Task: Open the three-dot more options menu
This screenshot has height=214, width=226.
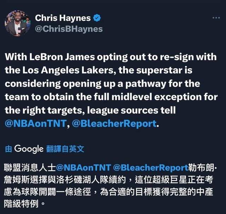Action: tap(216, 18)
